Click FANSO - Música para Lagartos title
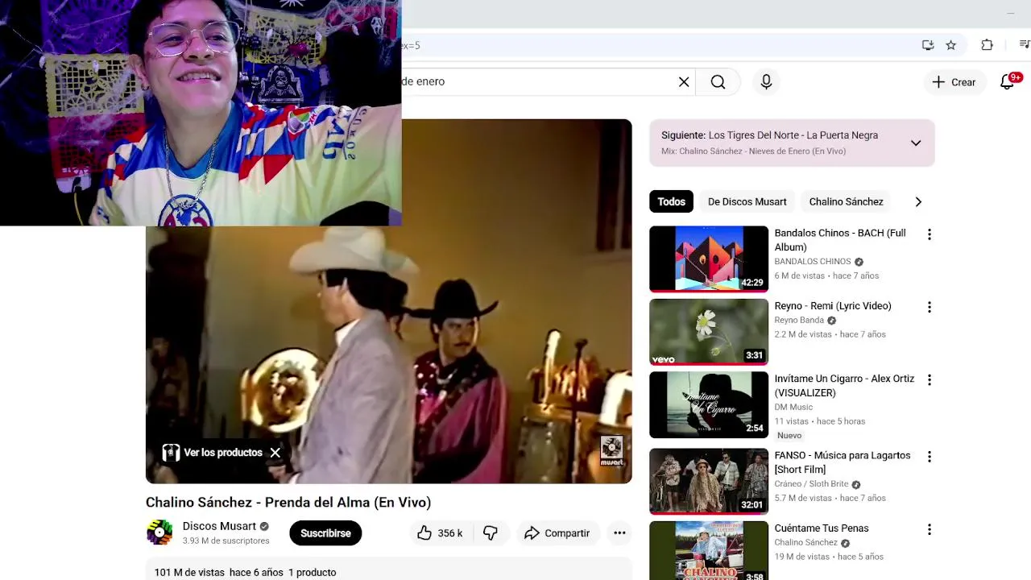The height and width of the screenshot is (580, 1031). click(843, 462)
